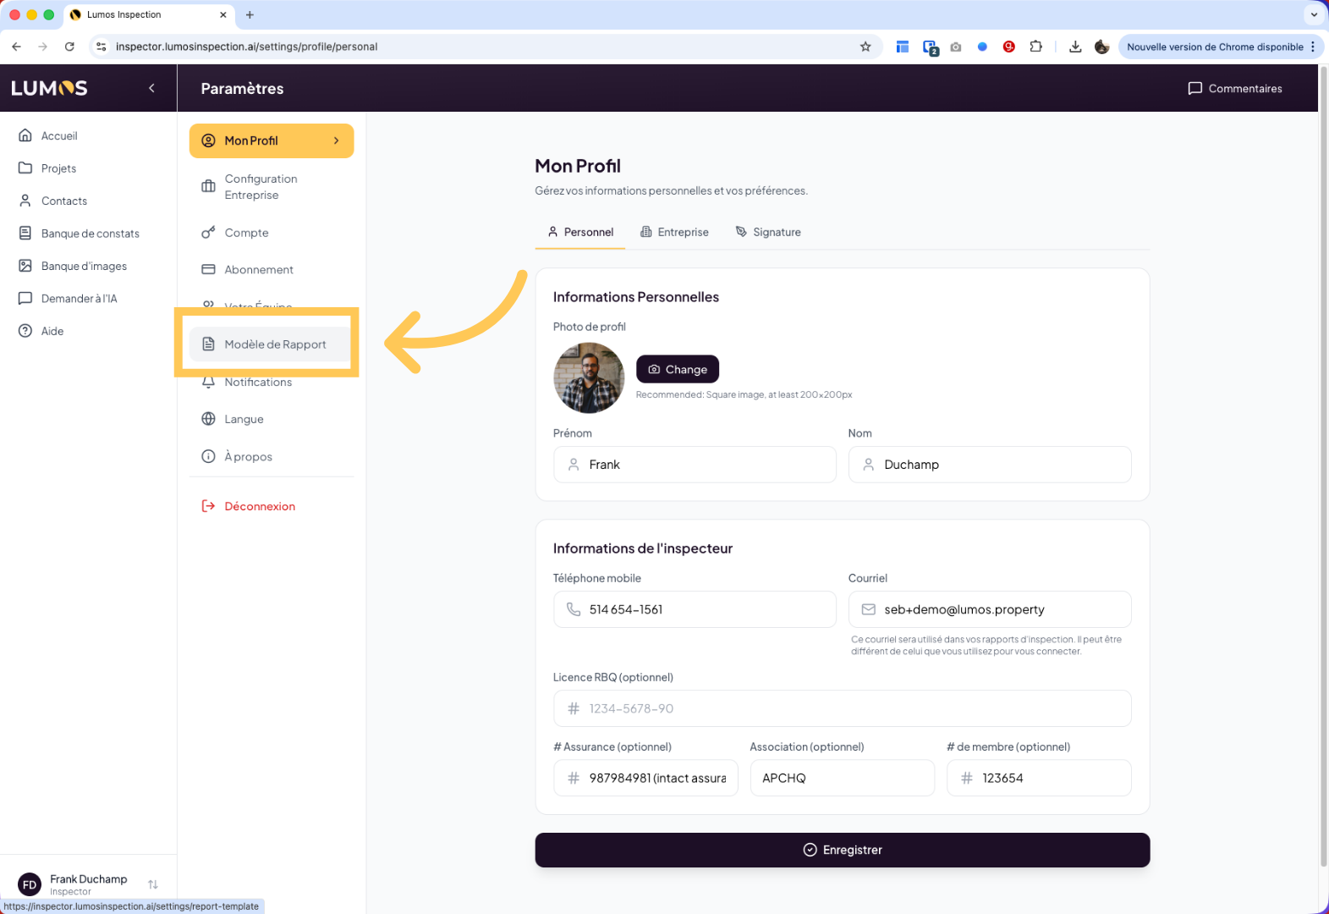Click the Licence RBQ input field
Screen dimensions: 1329x914
842,708
